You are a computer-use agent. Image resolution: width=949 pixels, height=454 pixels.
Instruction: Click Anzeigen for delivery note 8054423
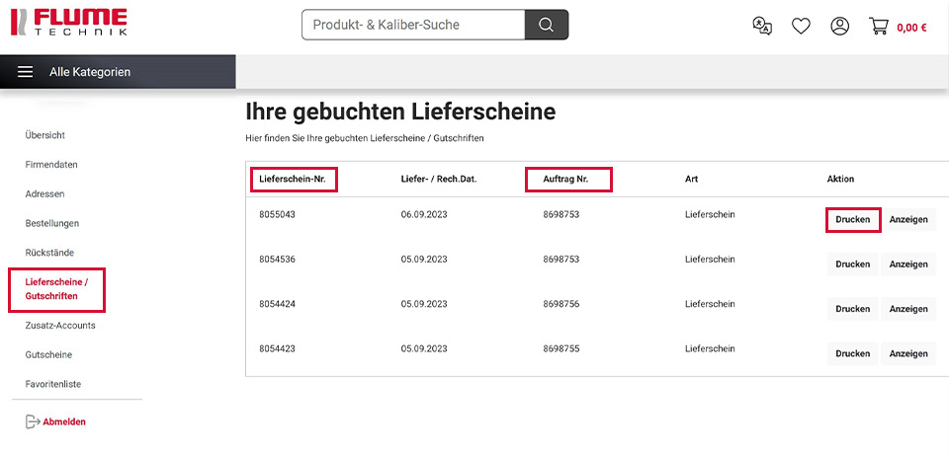point(907,353)
